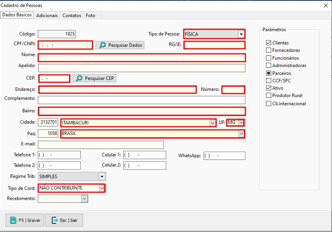Enable the Fornecedores checkbox

268,50
